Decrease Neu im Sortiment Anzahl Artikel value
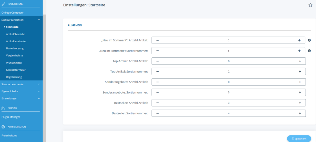 click(x=158, y=40)
